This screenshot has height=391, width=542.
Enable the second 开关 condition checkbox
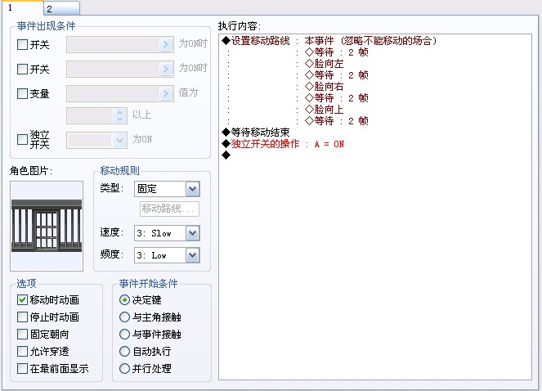22,70
